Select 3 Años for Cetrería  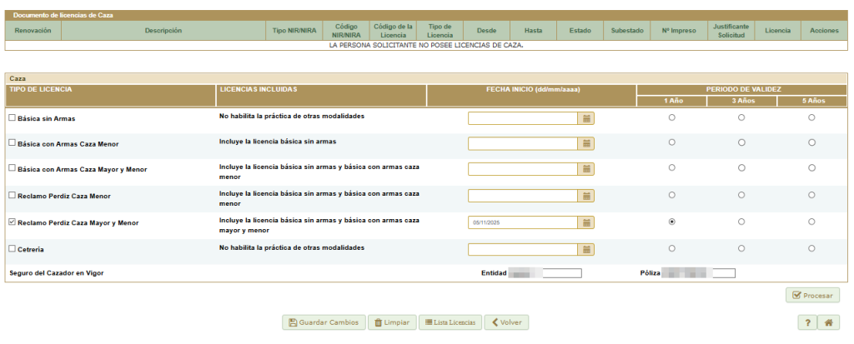coord(741,248)
